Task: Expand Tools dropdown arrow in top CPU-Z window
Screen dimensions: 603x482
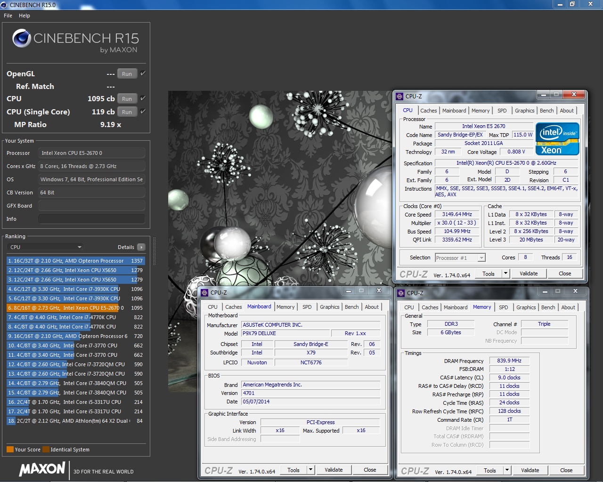Action: (505, 273)
